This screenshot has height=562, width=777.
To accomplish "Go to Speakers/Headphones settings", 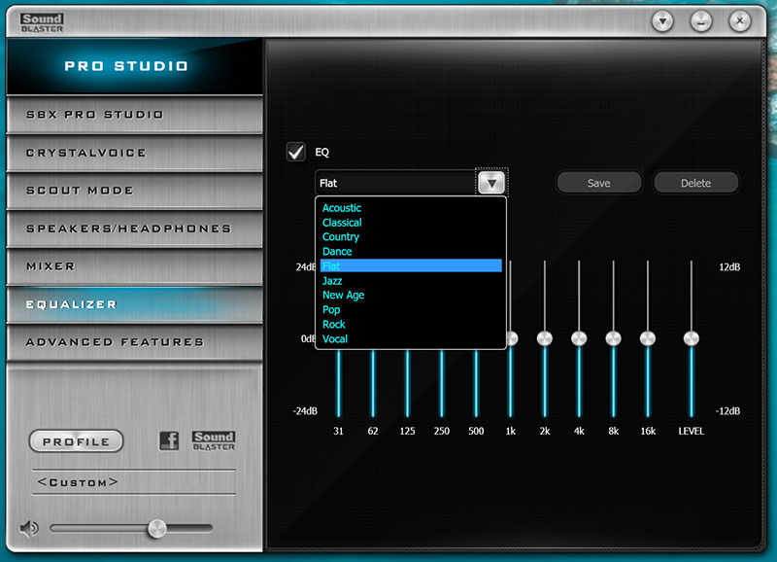I will pos(134,228).
